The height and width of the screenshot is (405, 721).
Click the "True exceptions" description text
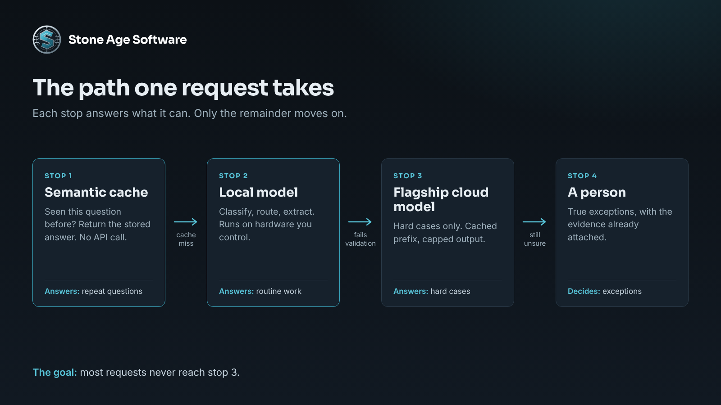(620, 224)
